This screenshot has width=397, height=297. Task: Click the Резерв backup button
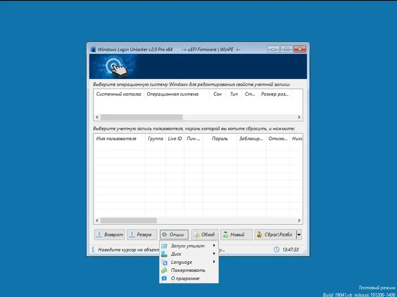click(142, 235)
